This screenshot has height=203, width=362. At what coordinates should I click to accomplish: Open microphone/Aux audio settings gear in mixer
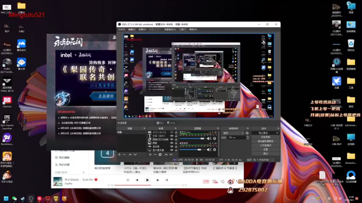coord(214,138)
